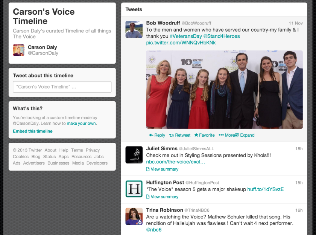Open the #VeteransDay hashtag
This screenshot has width=316, height=235.
pos(185,36)
